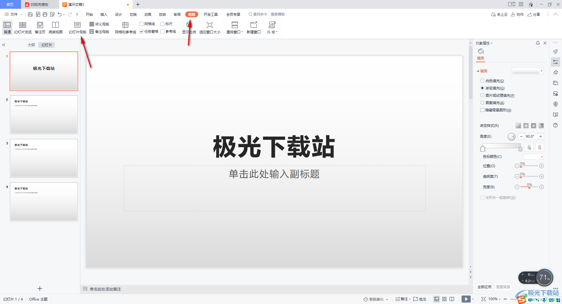Open the 开始 ribbon tab
This screenshot has width=562, height=304.
(89, 14)
